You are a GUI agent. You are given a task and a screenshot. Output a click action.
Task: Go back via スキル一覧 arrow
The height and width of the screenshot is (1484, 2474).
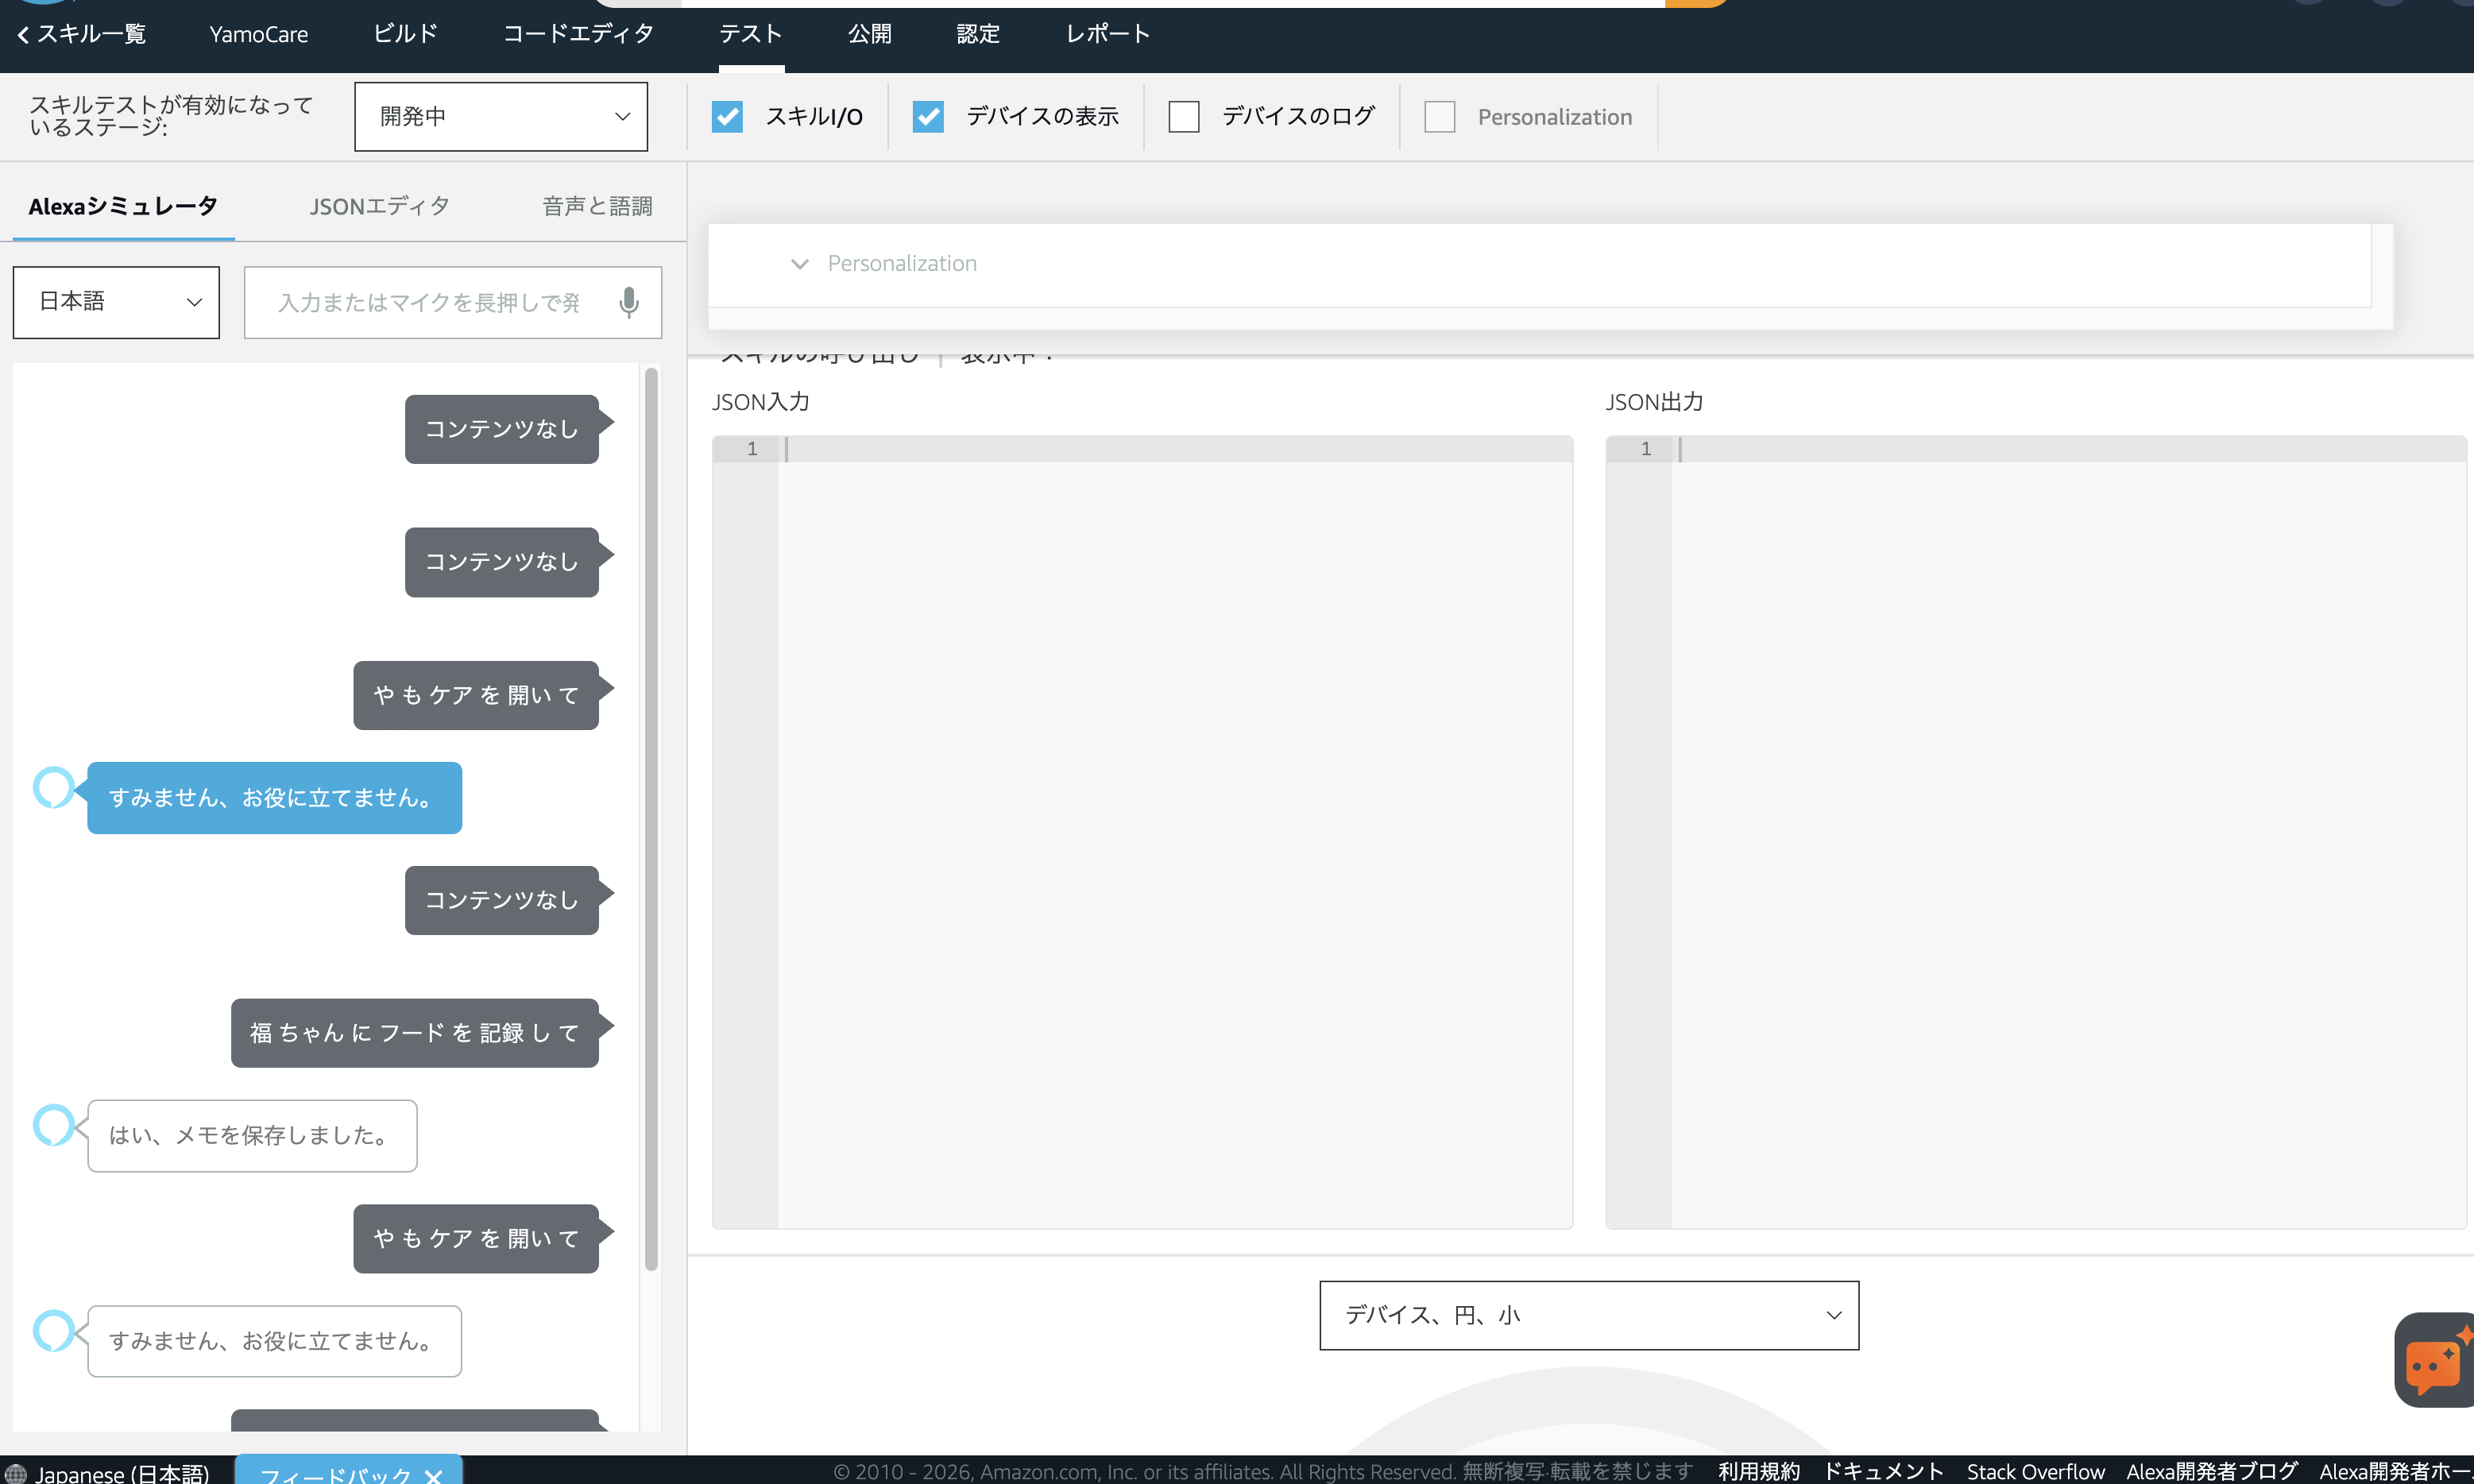click(81, 34)
